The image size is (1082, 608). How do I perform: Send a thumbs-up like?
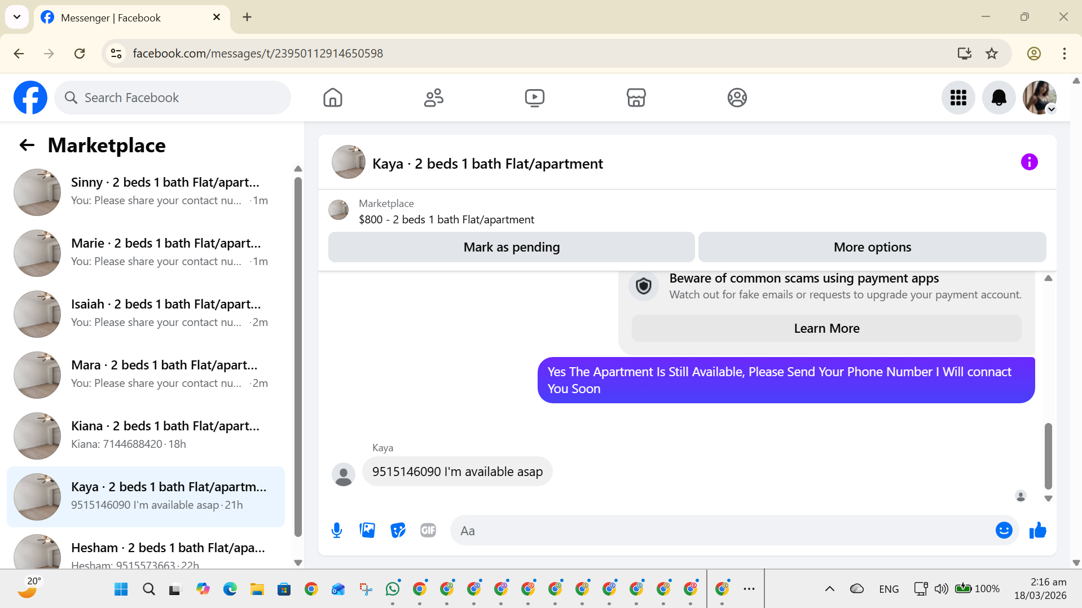1038,530
